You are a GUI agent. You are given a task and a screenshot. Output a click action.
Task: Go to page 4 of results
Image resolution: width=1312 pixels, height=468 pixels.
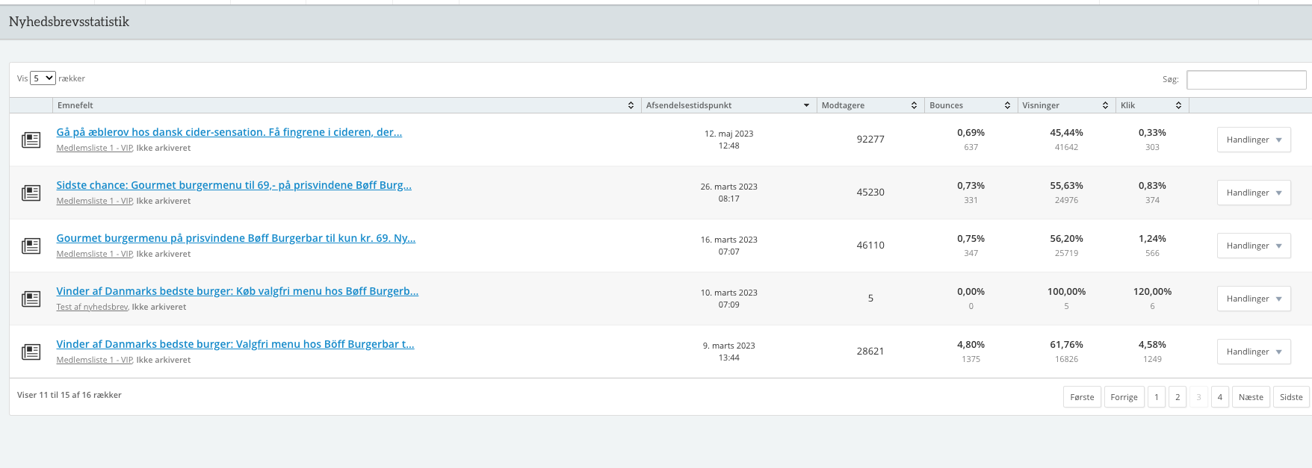pos(1219,397)
